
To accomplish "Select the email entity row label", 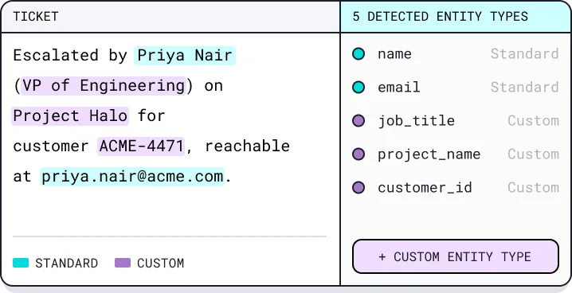I will click(x=398, y=88).
